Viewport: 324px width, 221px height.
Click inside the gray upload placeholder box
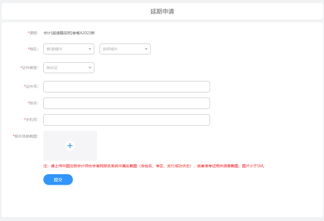[70, 146]
